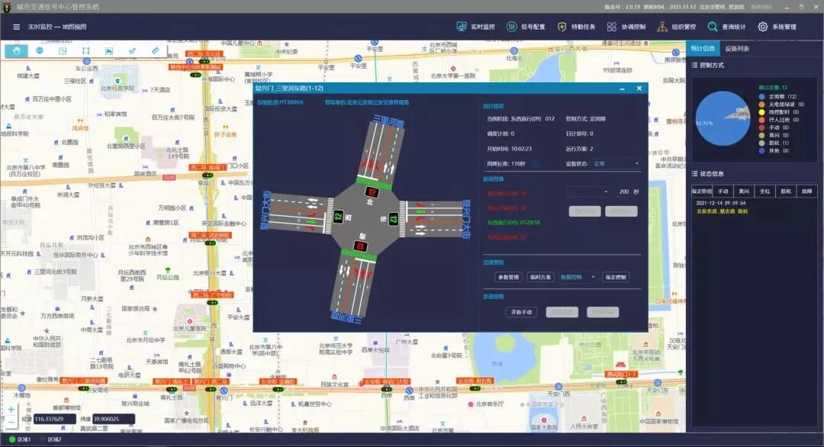
Task: Click the image layer icon in map toolbar
Action: point(109,51)
